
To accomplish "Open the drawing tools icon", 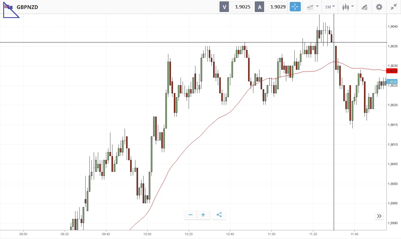I will pos(364,7).
